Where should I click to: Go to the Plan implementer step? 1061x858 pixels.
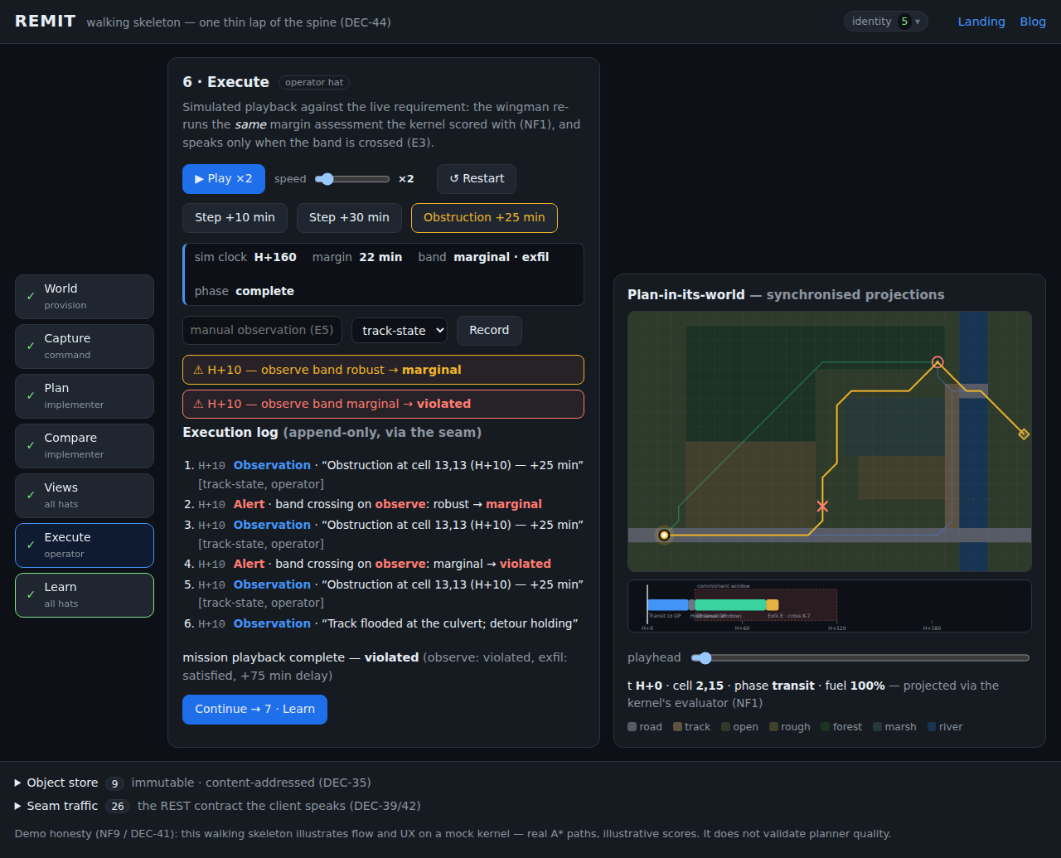coord(85,396)
